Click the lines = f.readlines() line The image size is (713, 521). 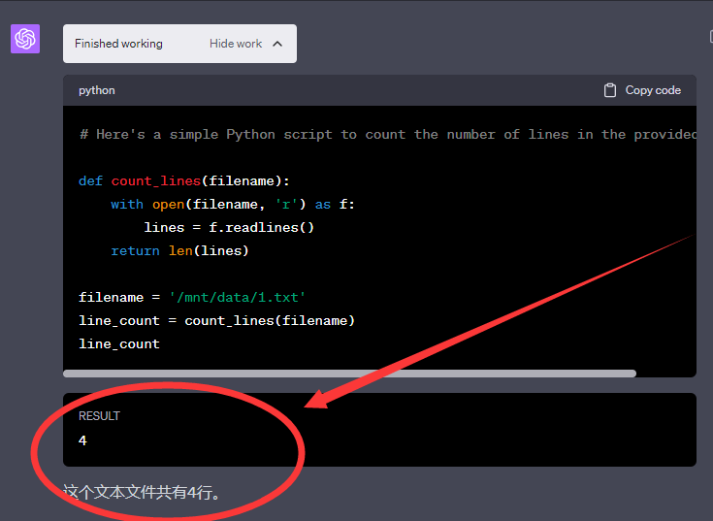click(x=229, y=227)
